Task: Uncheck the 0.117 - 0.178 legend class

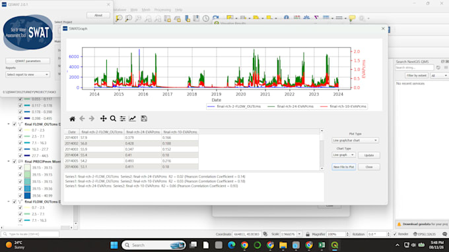Action: [20, 105]
